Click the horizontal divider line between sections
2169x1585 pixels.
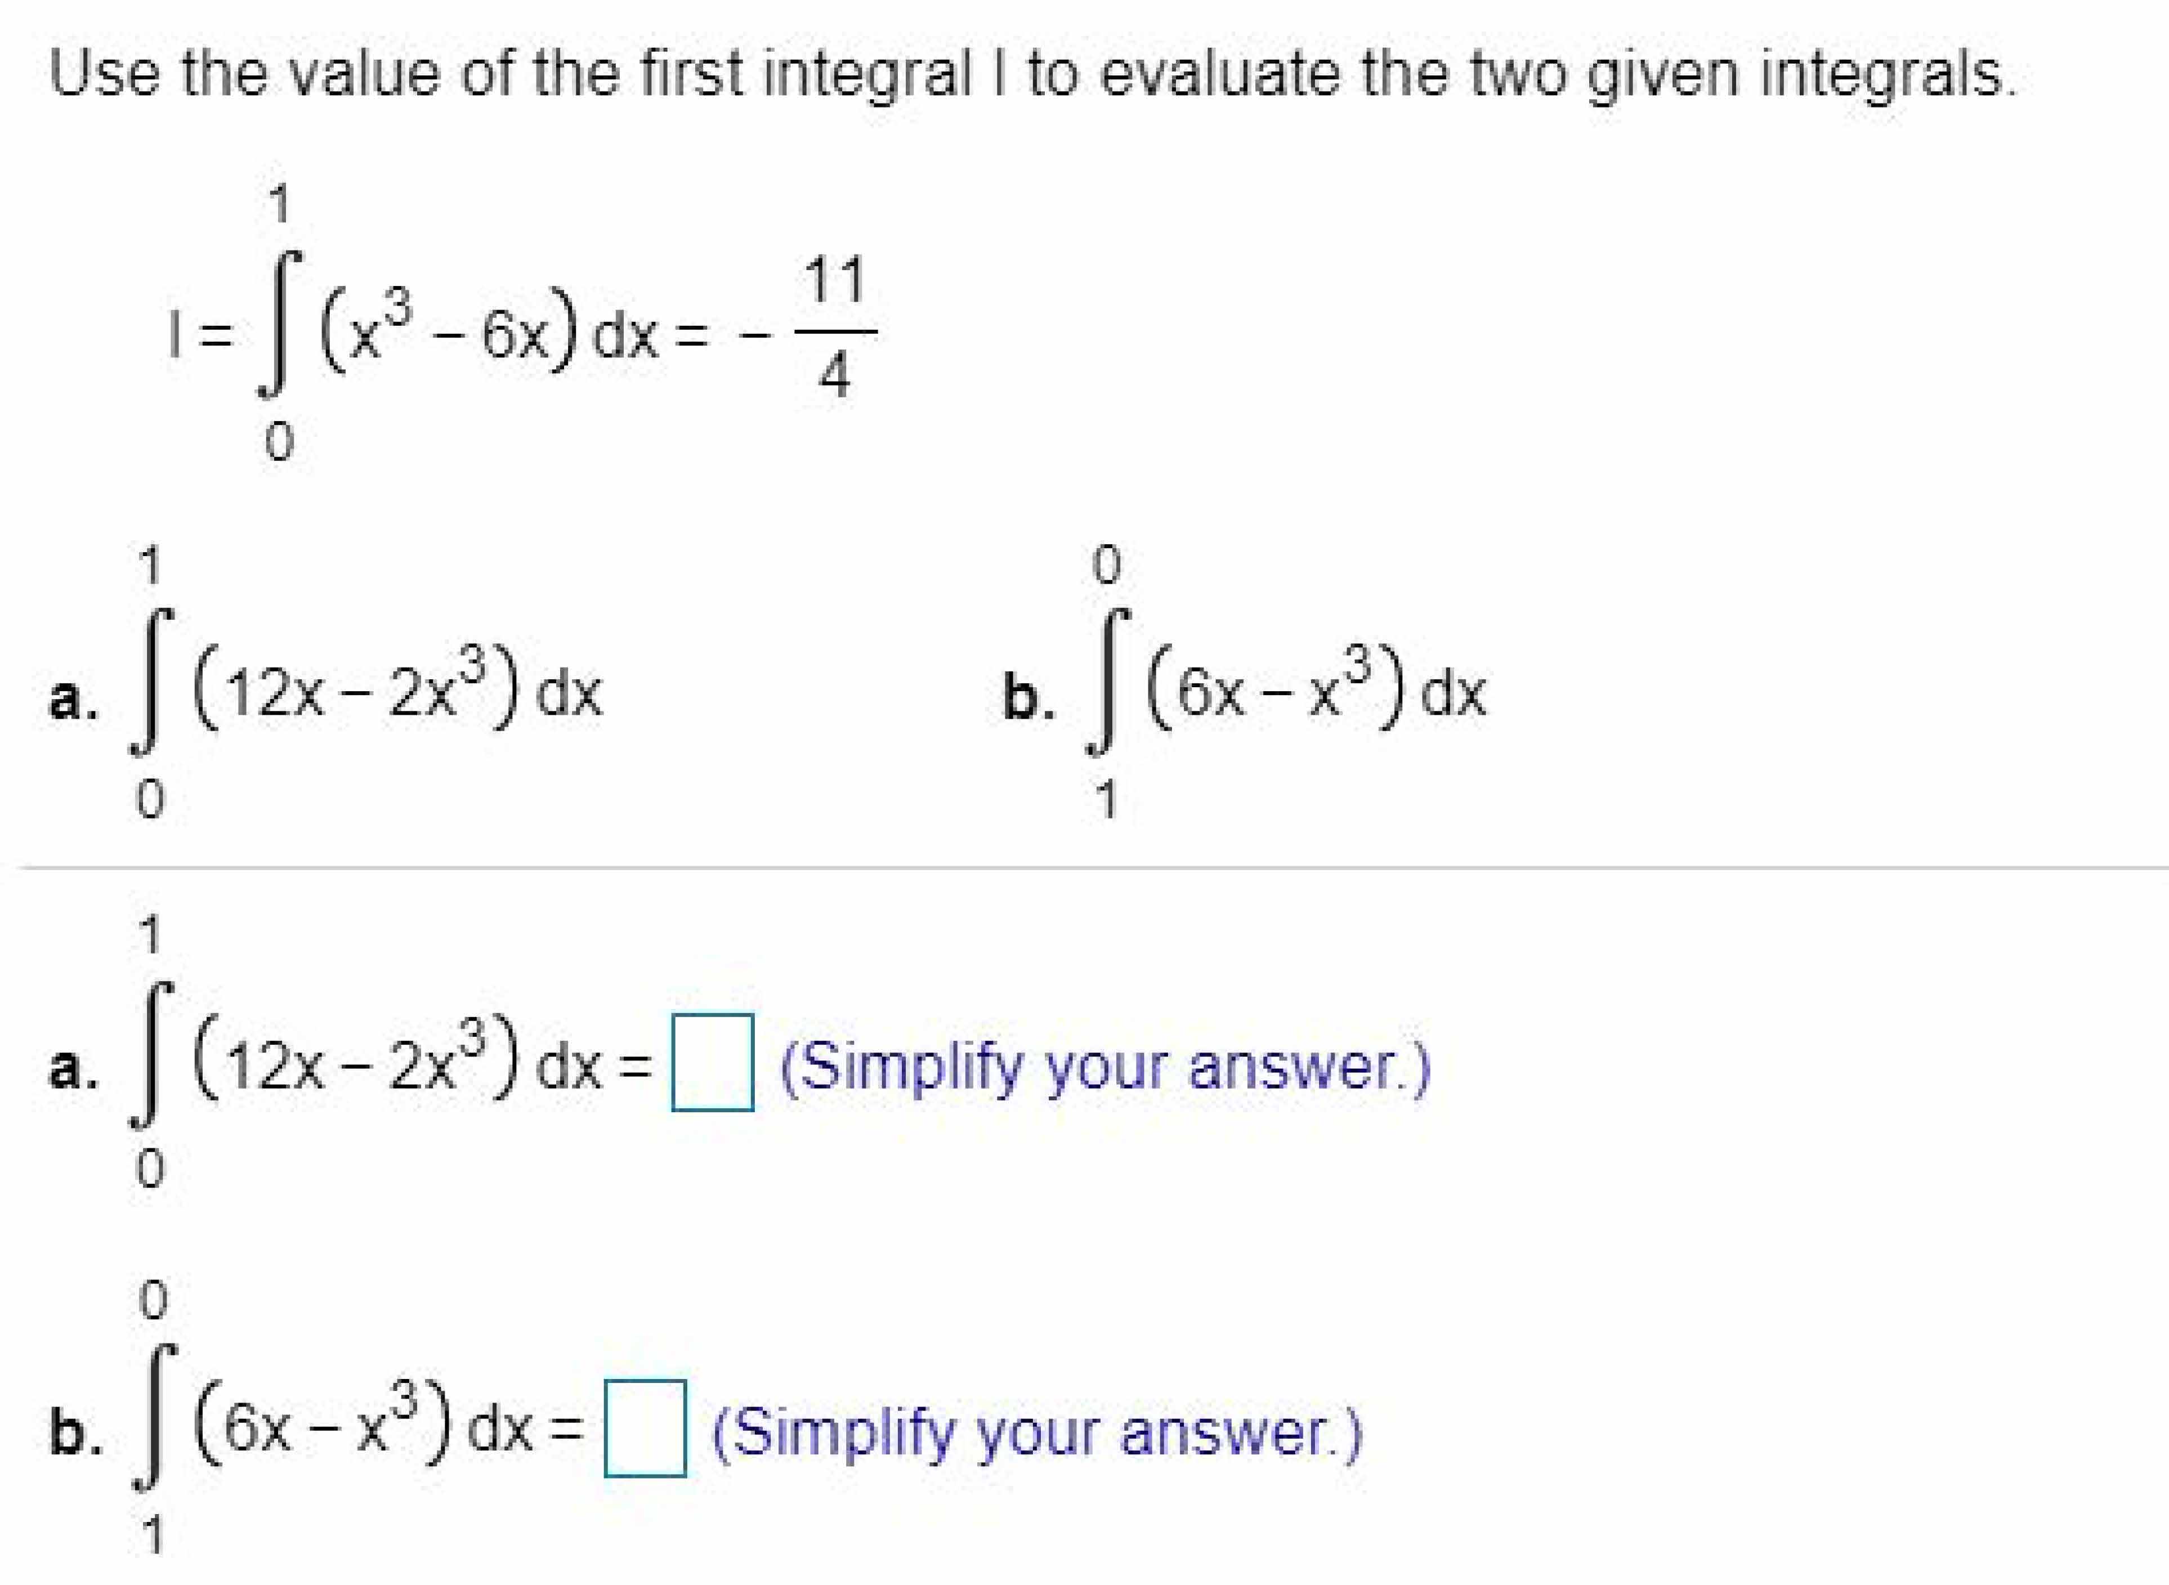(x=1084, y=867)
